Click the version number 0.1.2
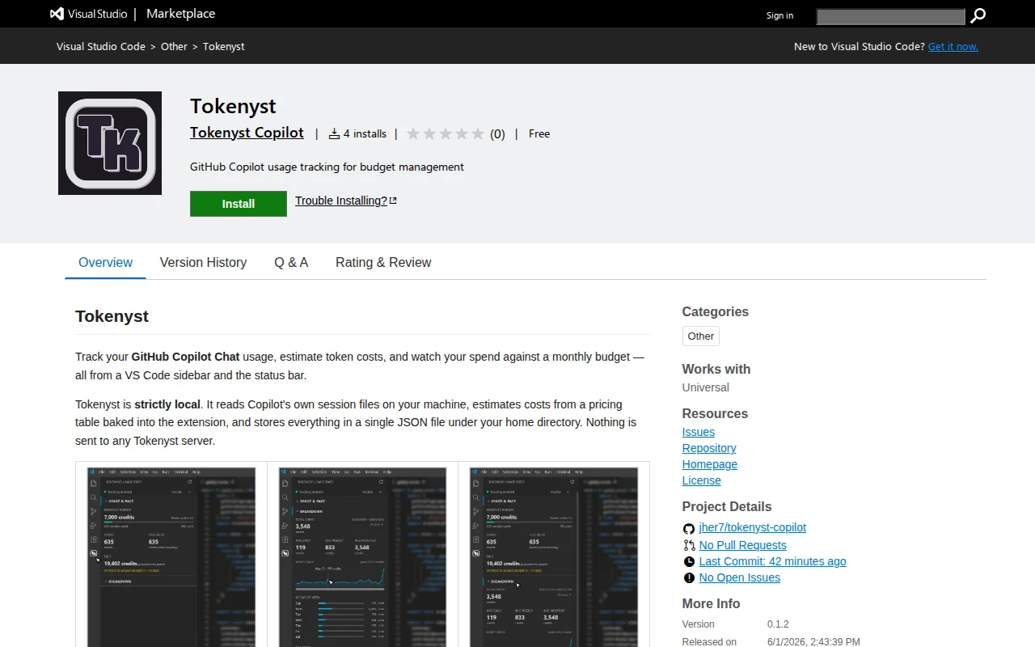This screenshot has width=1035, height=647. point(778,624)
